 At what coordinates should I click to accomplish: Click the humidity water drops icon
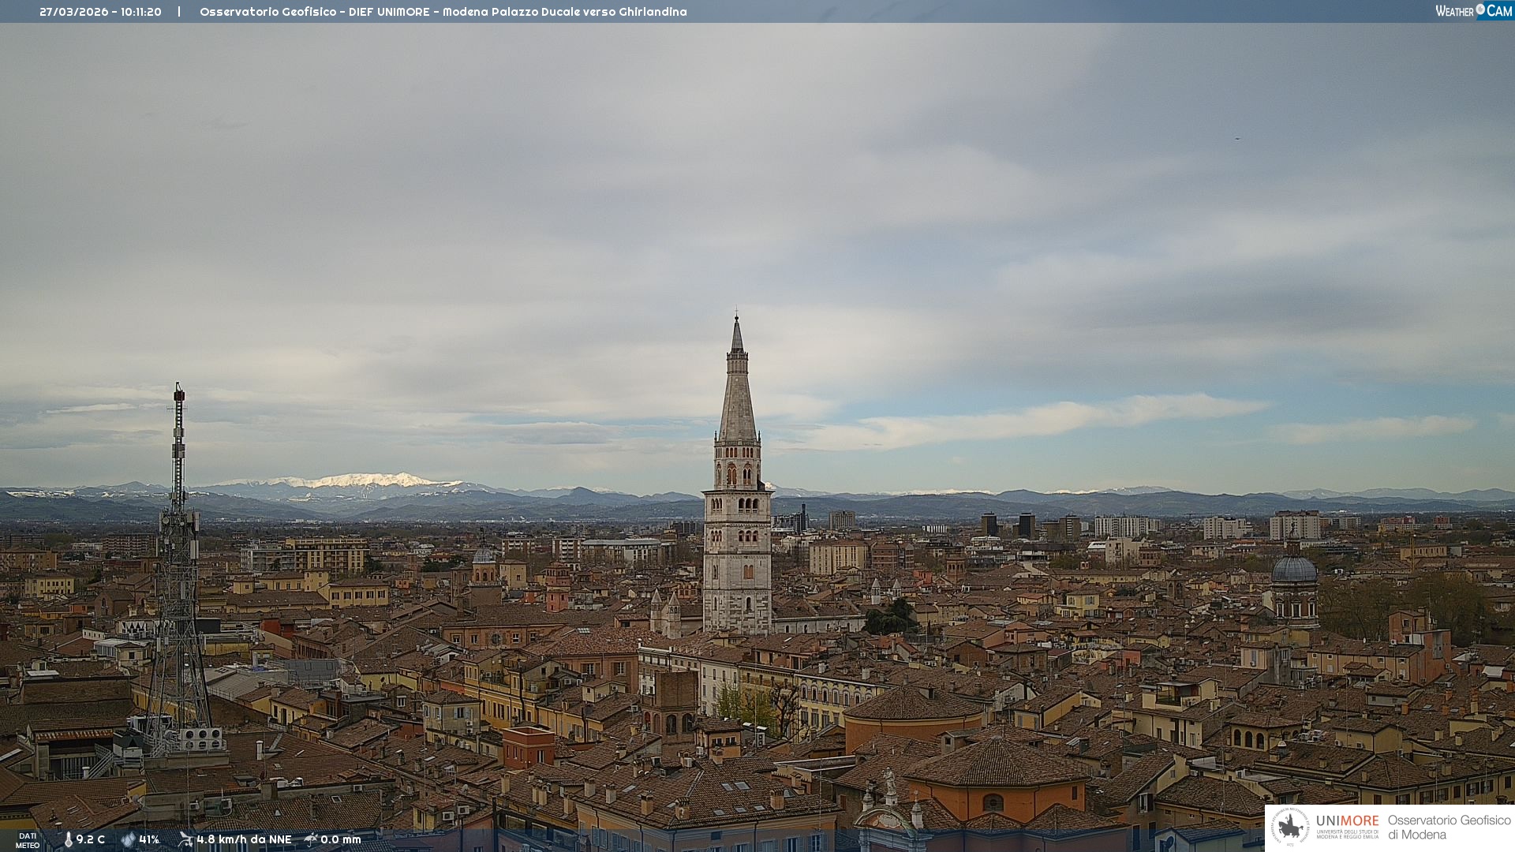[128, 839]
